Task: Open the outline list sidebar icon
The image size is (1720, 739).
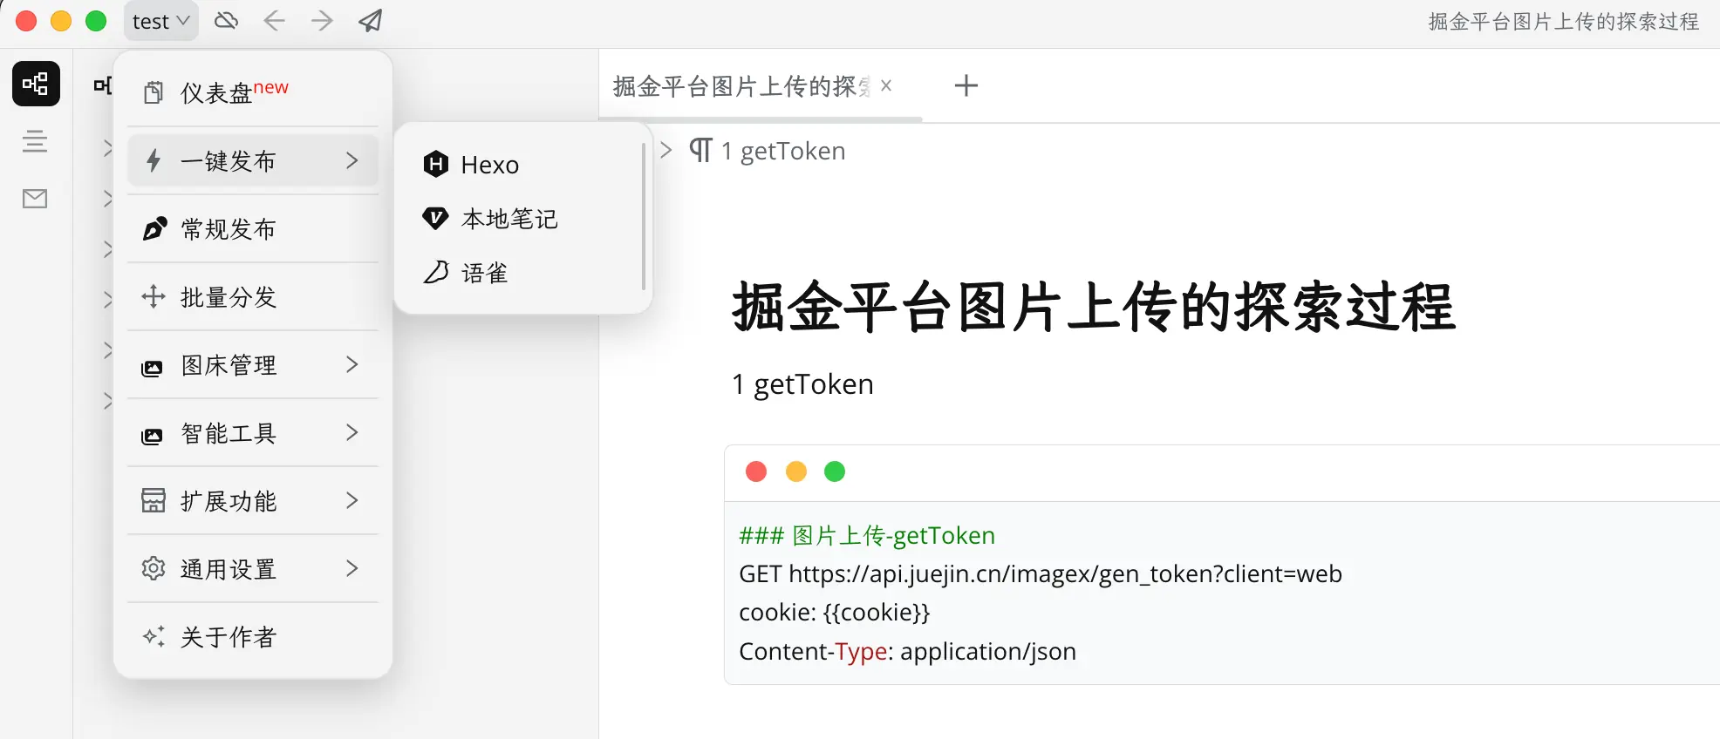Action: click(35, 141)
